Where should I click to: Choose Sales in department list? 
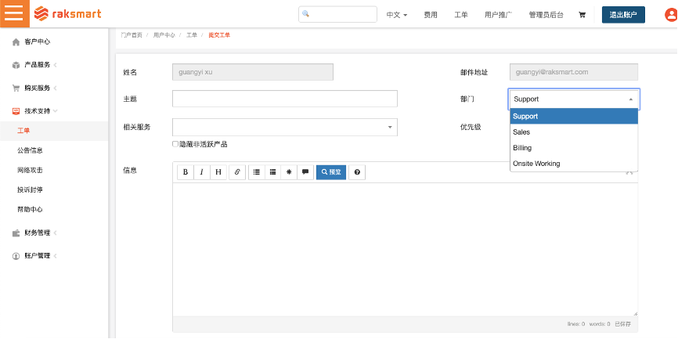[574, 132]
